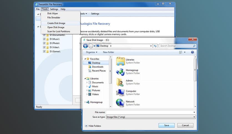Image resolution: width=232 pixels, height=134 pixels.
Task: Click the Favorites star icon
Action: pyautogui.click(x=88, y=59)
